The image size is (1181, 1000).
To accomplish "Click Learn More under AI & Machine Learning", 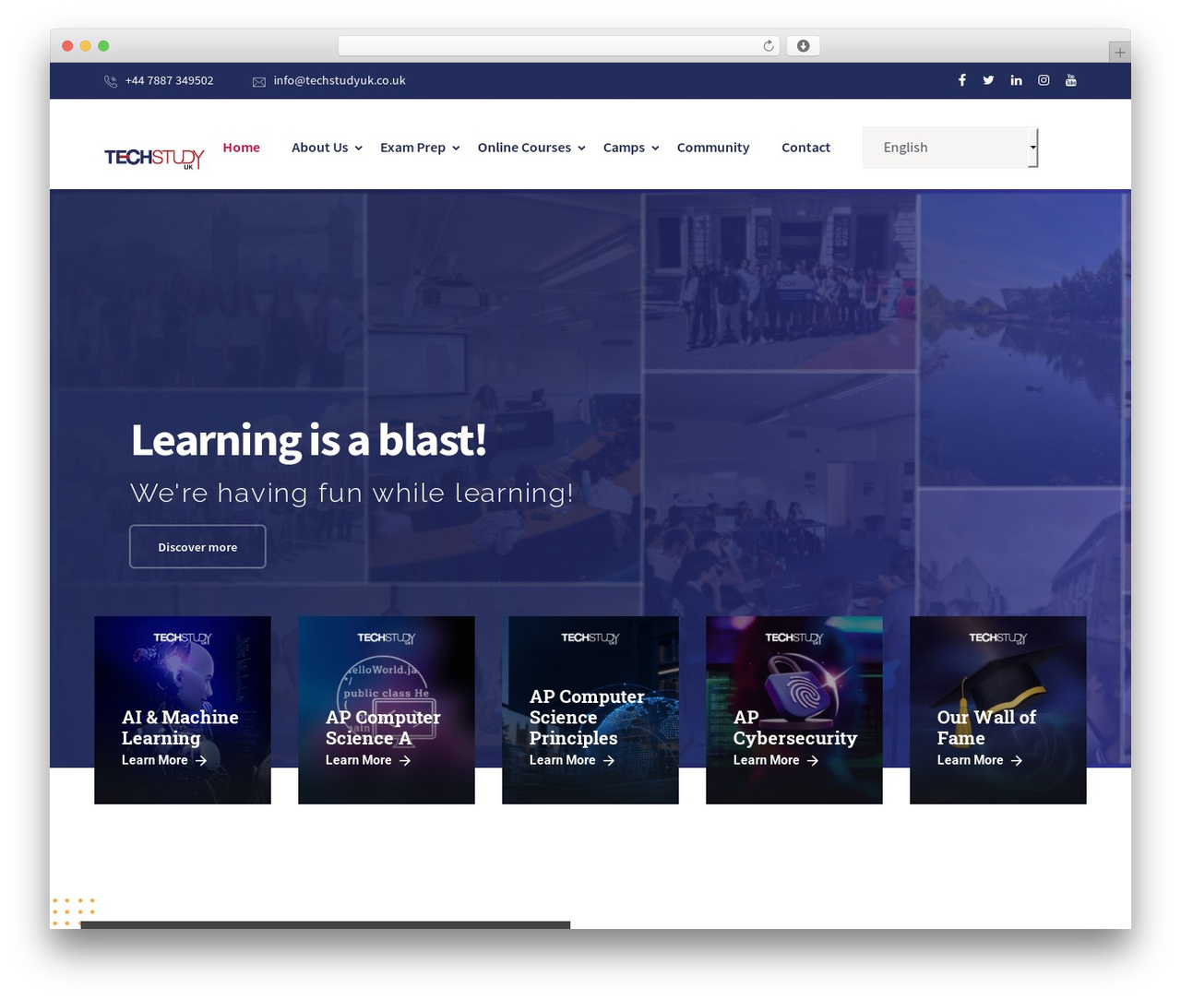I will [x=155, y=760].
